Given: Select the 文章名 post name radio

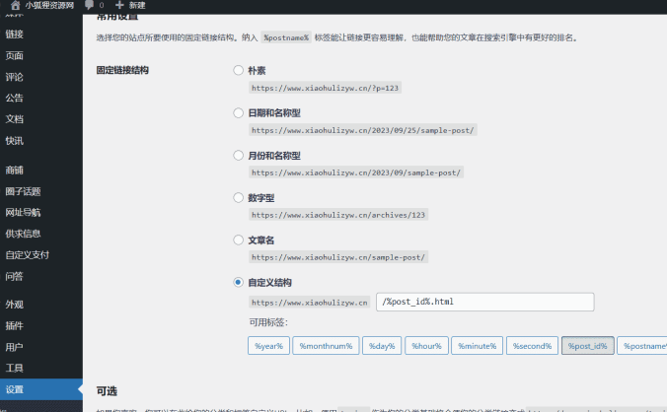Looking at the screenshot, I should tap(238, 240).
